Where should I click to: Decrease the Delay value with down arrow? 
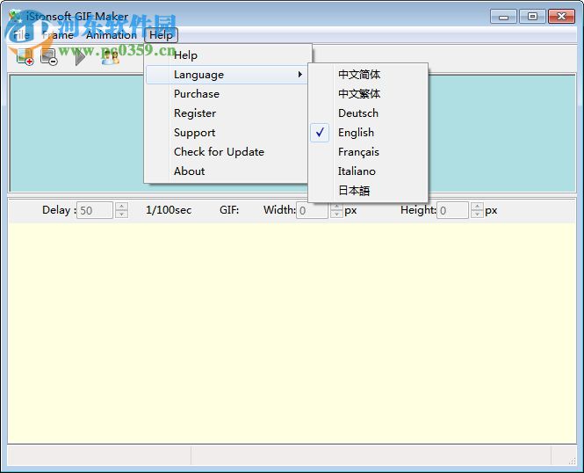point(122,215)
